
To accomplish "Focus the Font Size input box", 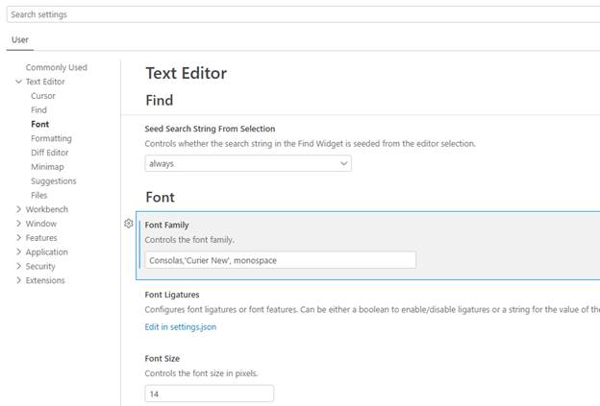I will 209,394.
